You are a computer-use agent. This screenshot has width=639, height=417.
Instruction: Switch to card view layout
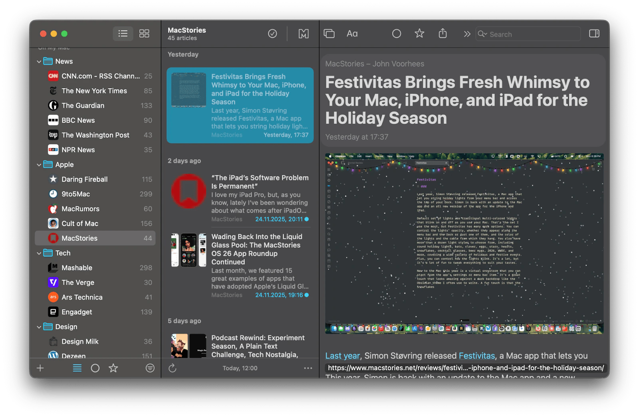(144, 34)
